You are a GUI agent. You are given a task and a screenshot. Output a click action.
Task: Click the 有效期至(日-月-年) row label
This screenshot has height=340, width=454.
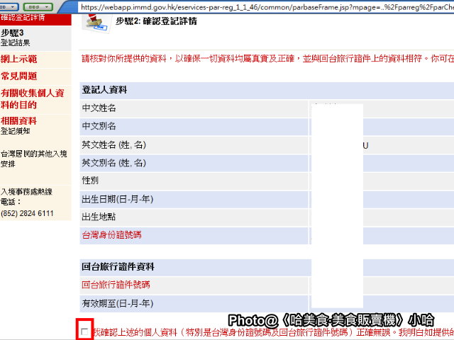tap(118, 304)
